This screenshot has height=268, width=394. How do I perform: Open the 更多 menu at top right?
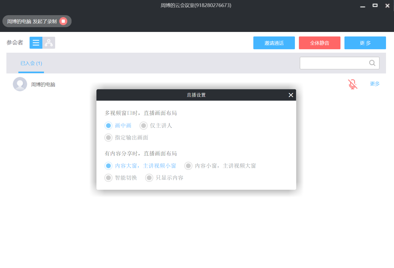(365, 43)
